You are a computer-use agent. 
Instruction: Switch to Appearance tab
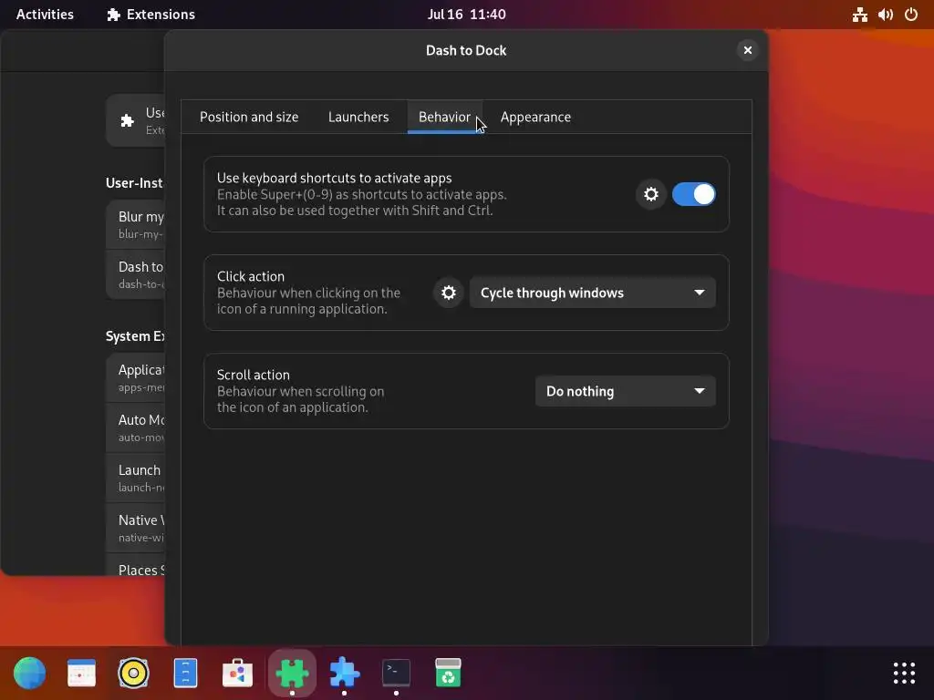(535, 118)
